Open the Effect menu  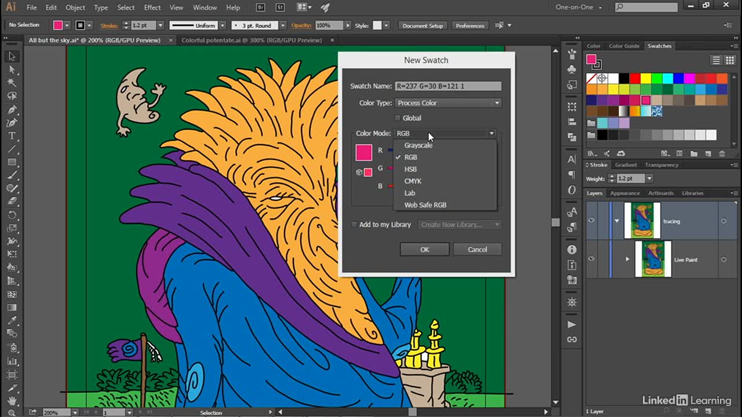(152, 8)
